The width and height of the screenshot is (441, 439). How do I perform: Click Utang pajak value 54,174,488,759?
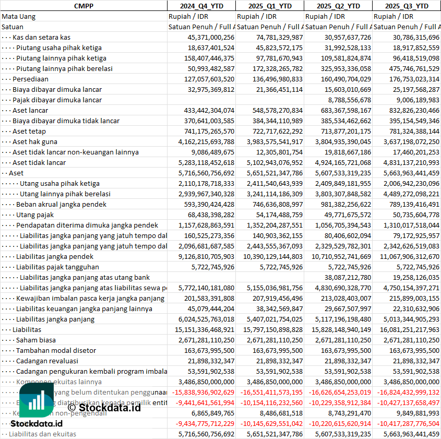click(x=279, y=215)
